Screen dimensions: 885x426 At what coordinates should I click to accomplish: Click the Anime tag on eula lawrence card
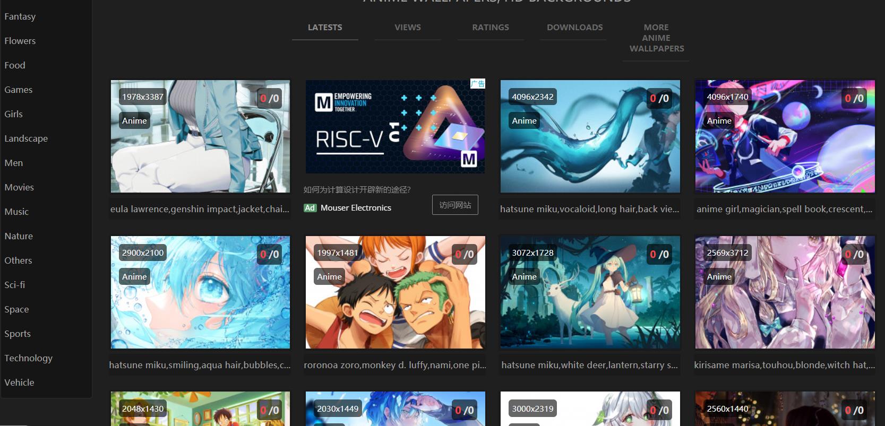pyautogui.click(x=134, y=120)
